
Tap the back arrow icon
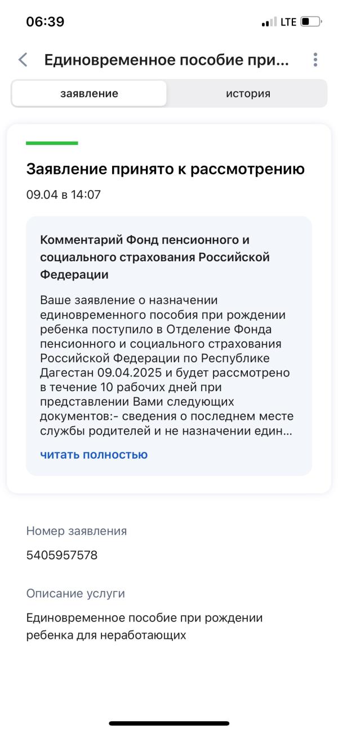pyautogui.click(x=23, y=60)
